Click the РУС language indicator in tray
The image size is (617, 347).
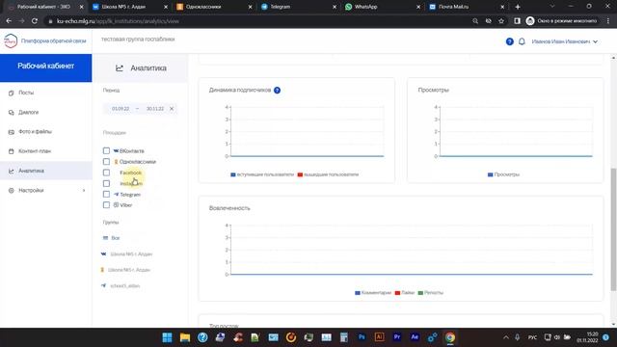(x=532, y=337)
